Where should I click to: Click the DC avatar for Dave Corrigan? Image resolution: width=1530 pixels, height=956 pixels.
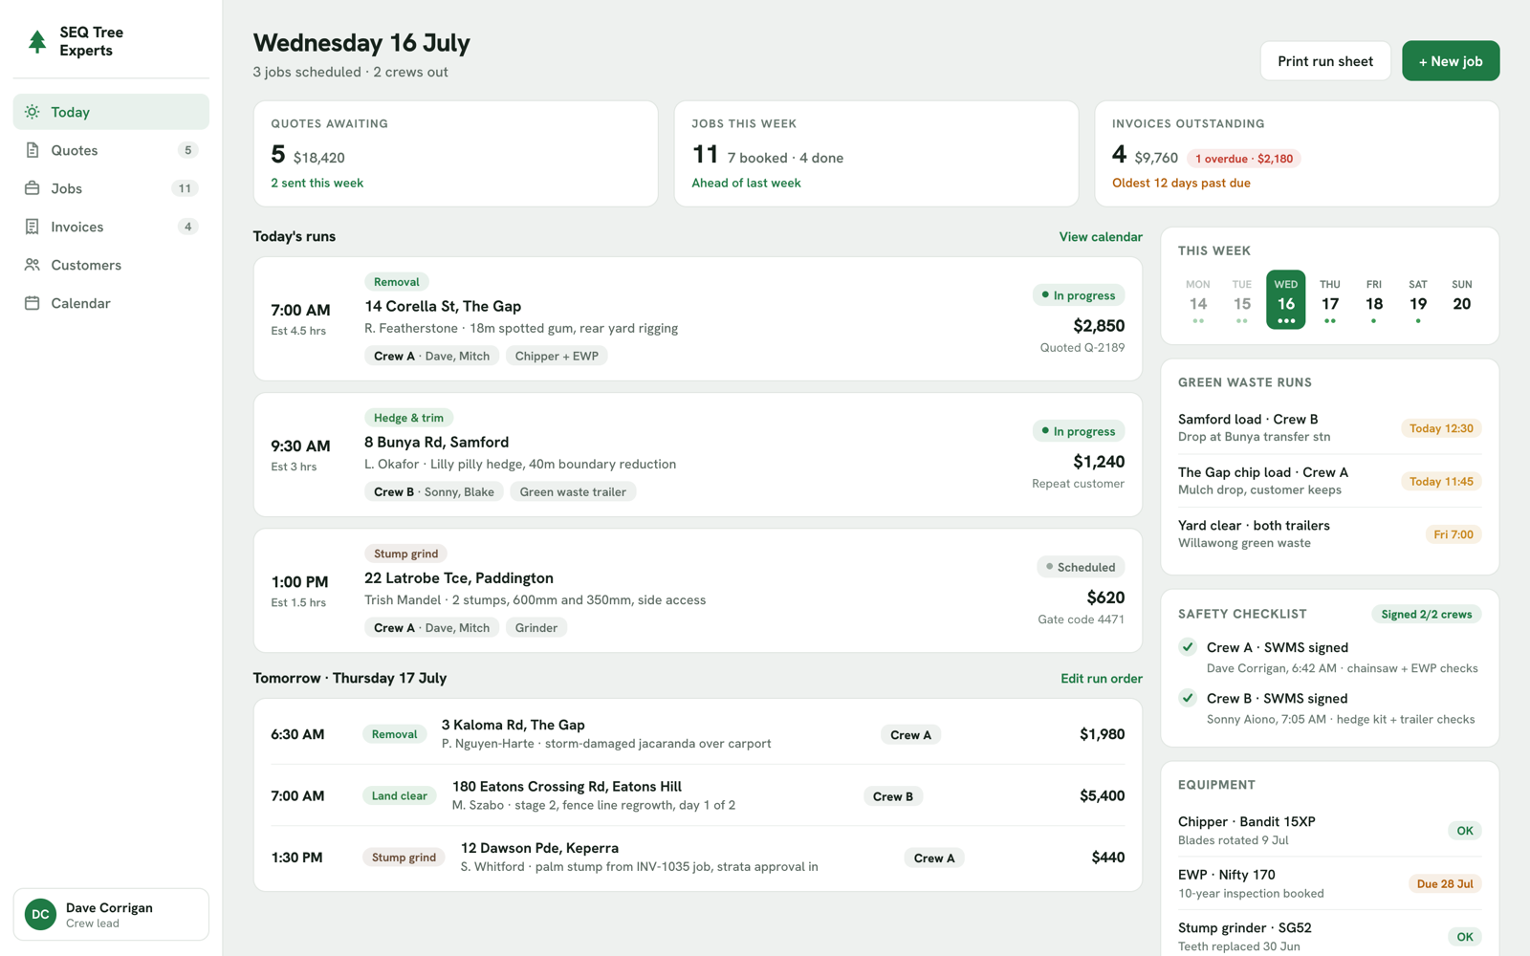40,914
